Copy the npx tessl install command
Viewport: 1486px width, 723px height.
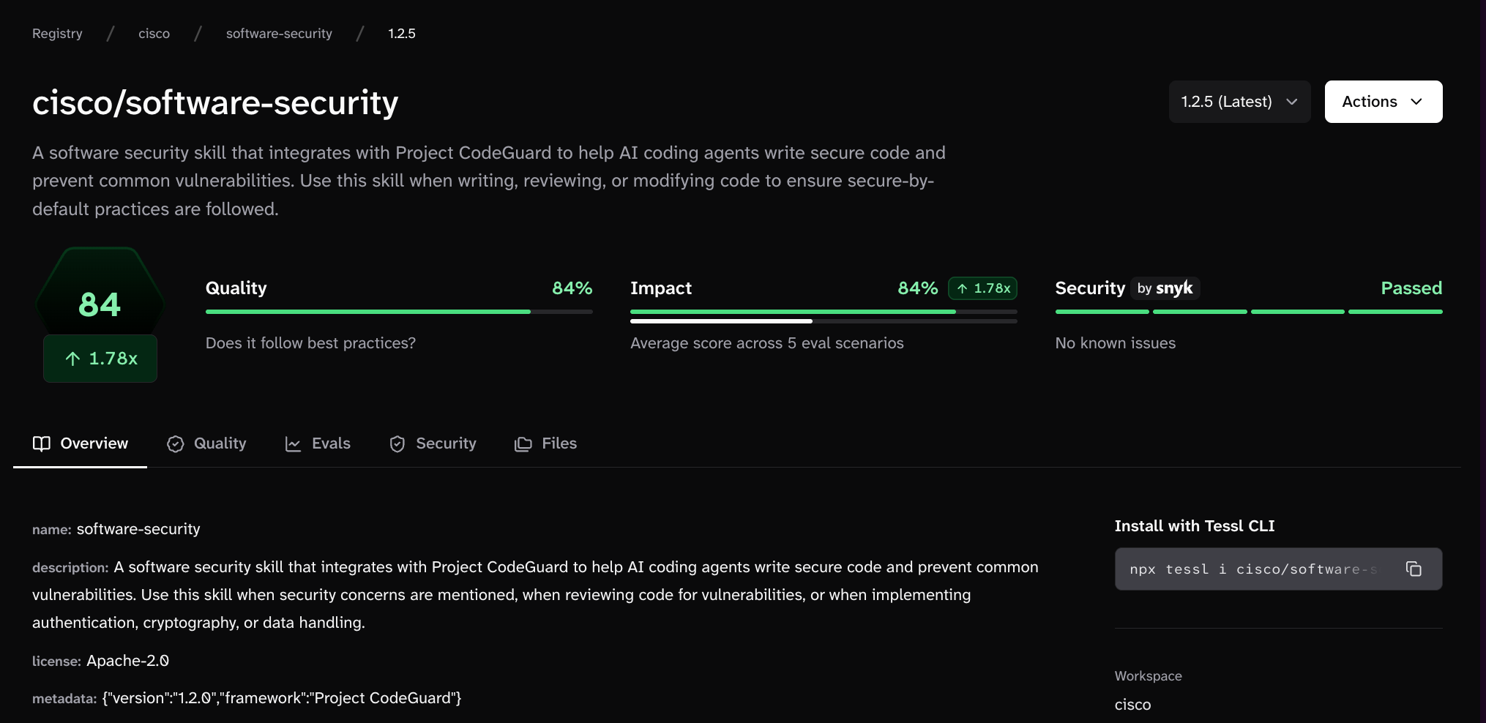[x=1414, y=569]
